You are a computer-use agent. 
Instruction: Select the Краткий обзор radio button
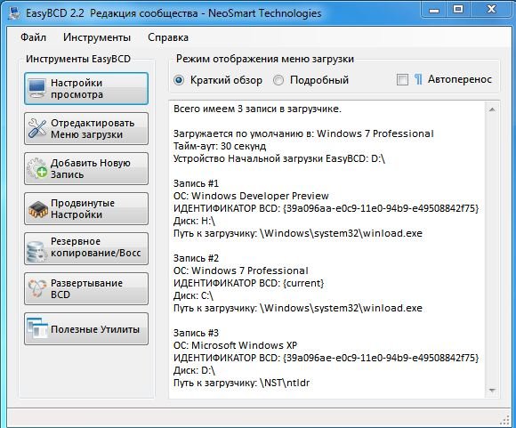click(x=179, y=80)
